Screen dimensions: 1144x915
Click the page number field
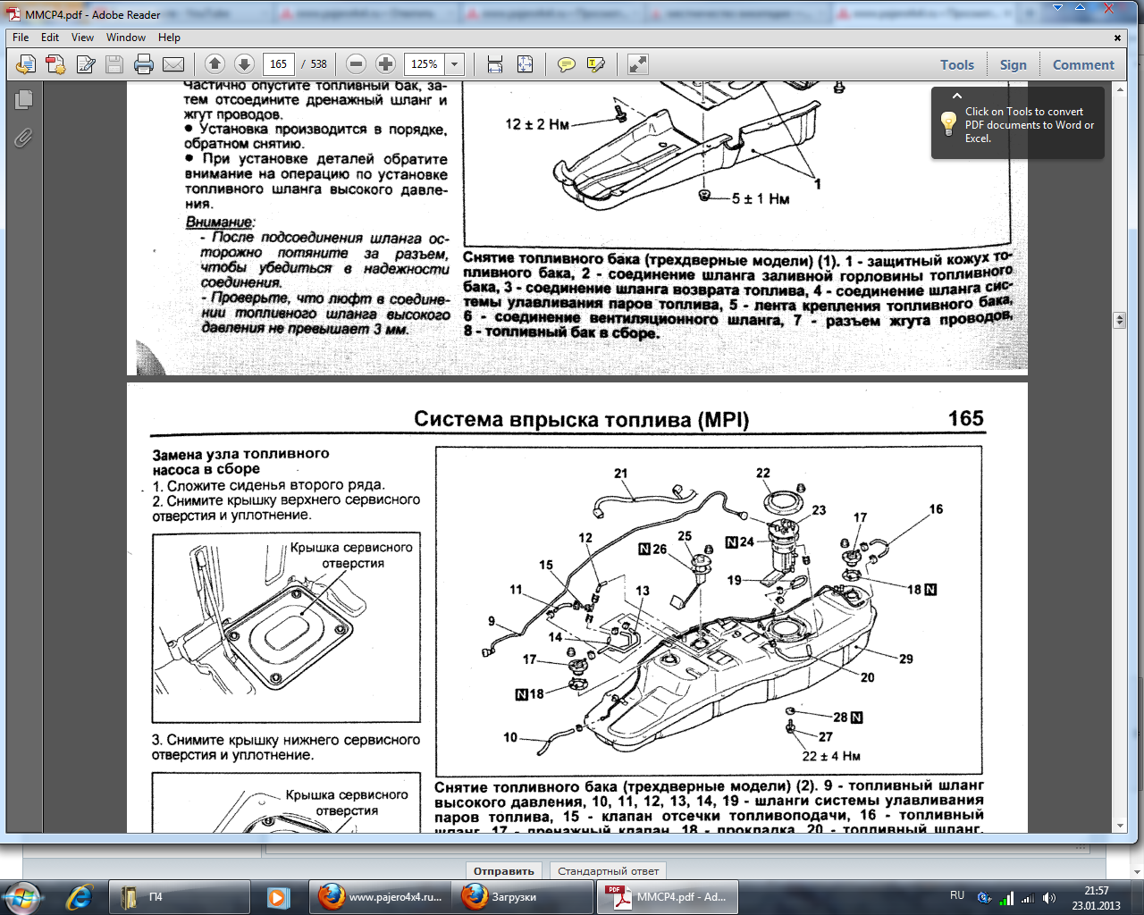click(278, 64)
